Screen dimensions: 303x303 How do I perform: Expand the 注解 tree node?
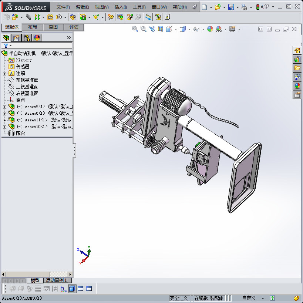point(5,74)
